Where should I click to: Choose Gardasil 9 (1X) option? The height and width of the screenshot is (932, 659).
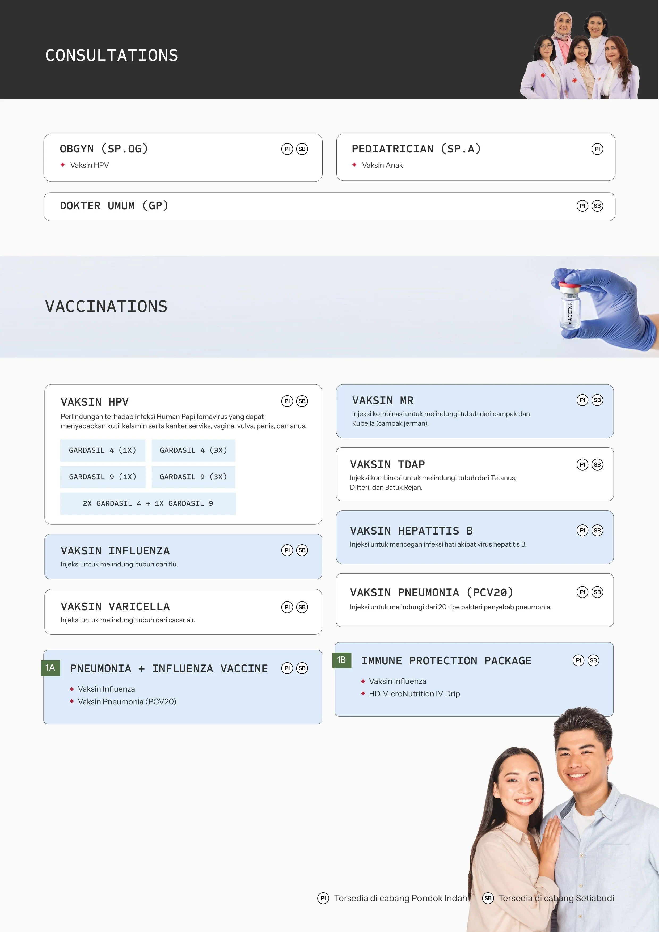point(103,477)
